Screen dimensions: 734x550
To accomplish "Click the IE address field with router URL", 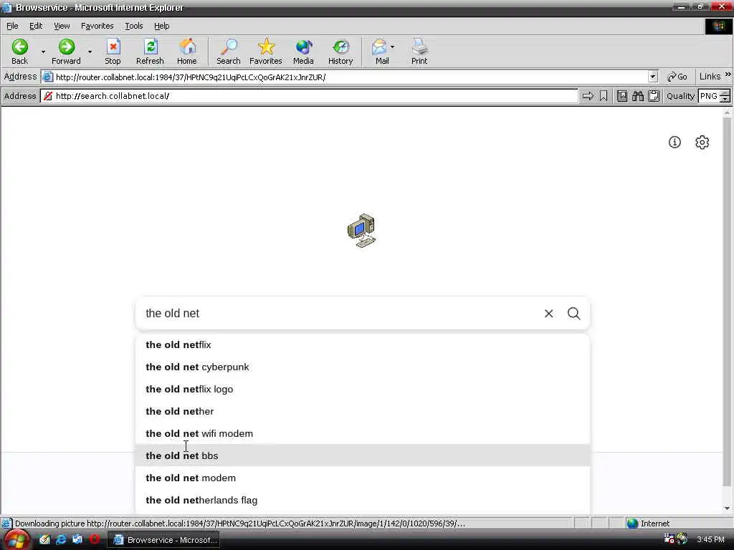I will point(344,77).
